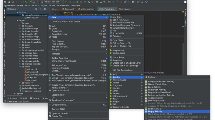Open the TODO tool window tab

coord(24,98)
